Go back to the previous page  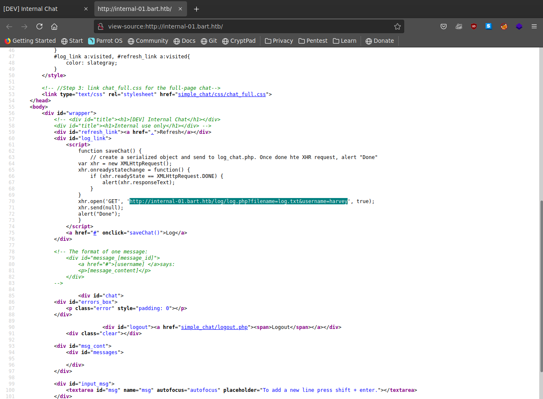[9, 26]
